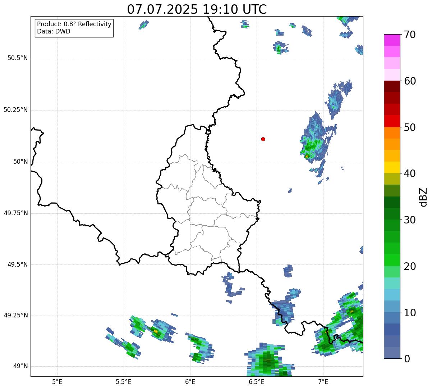Click the colorbar 50 tick label
Viewport: 432px width, 389px height.
[x=410, y=127]
